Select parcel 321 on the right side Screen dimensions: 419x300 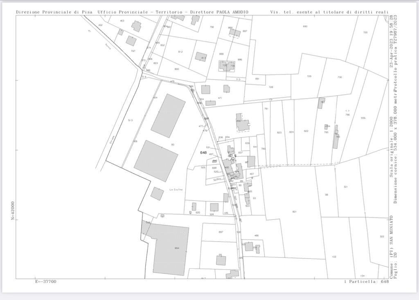[346, 187]
